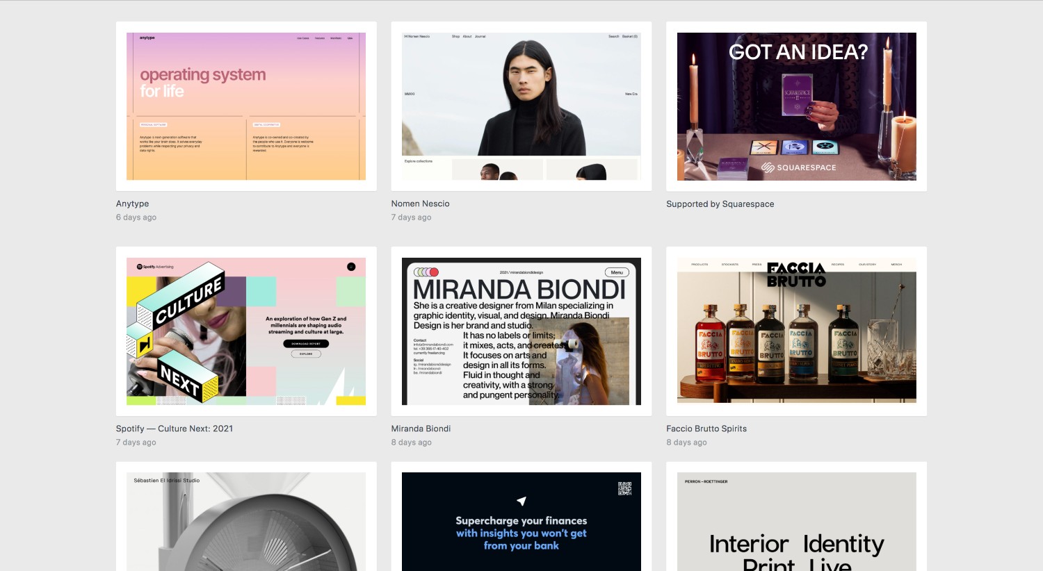1043x571 pixels.
Task: Open the Squarespace 'Got an idea?' ad
Action: (797, 106)
